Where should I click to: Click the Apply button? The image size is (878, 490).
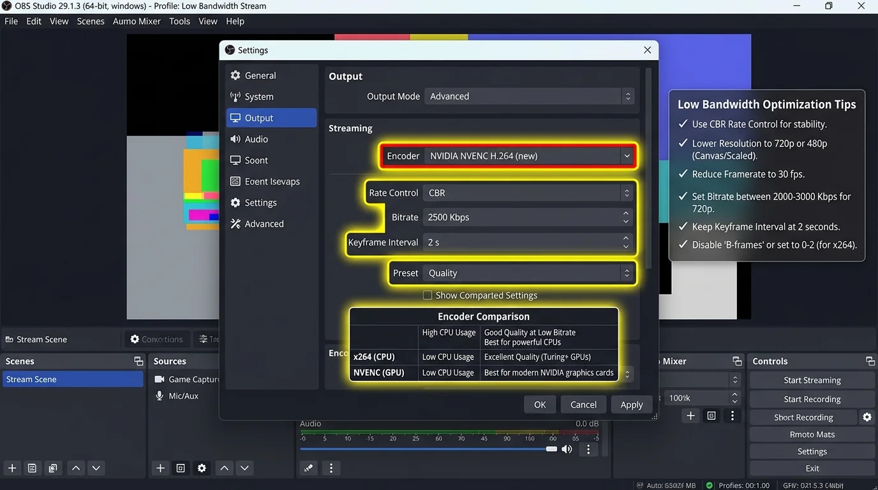pyautogui.click(x=632, y=405)
